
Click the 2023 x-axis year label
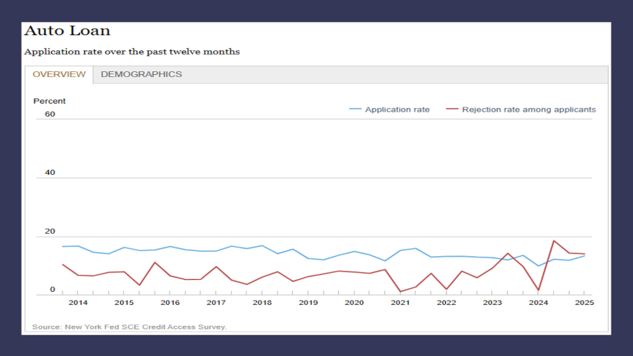(x=492, y=303)
